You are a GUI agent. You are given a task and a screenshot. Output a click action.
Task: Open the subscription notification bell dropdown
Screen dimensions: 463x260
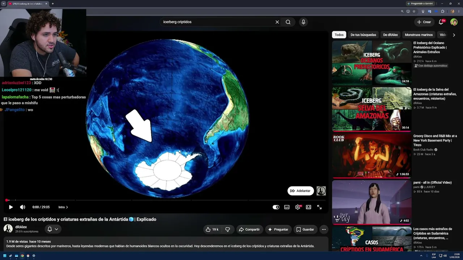pos(53,229)
